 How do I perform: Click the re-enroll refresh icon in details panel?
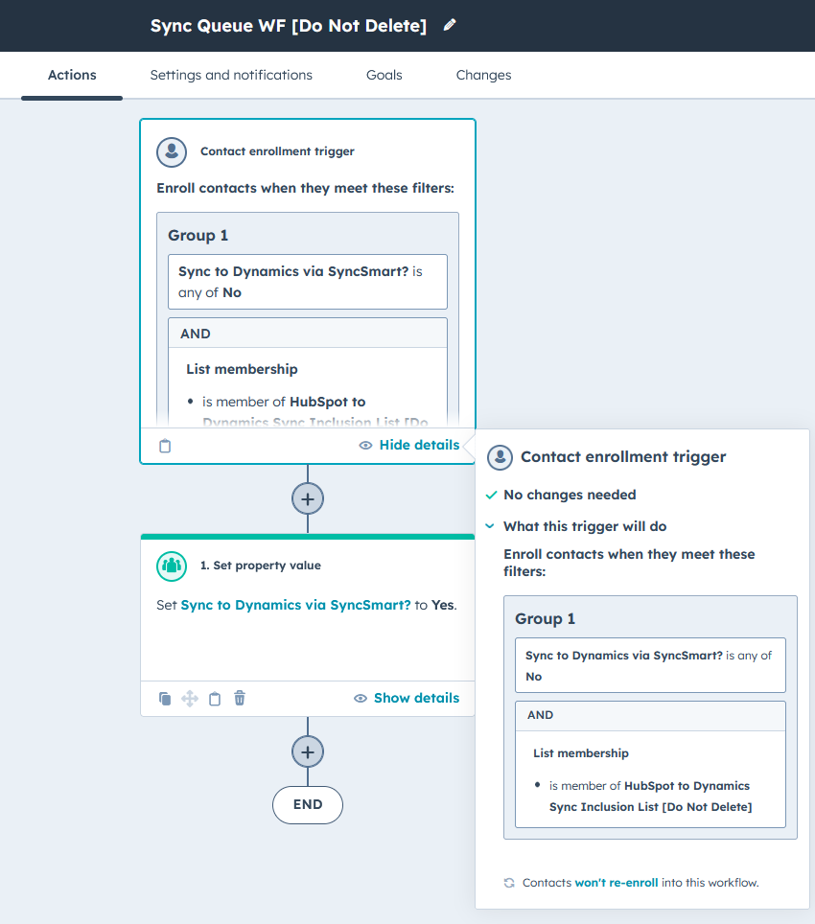pos(509,883)
